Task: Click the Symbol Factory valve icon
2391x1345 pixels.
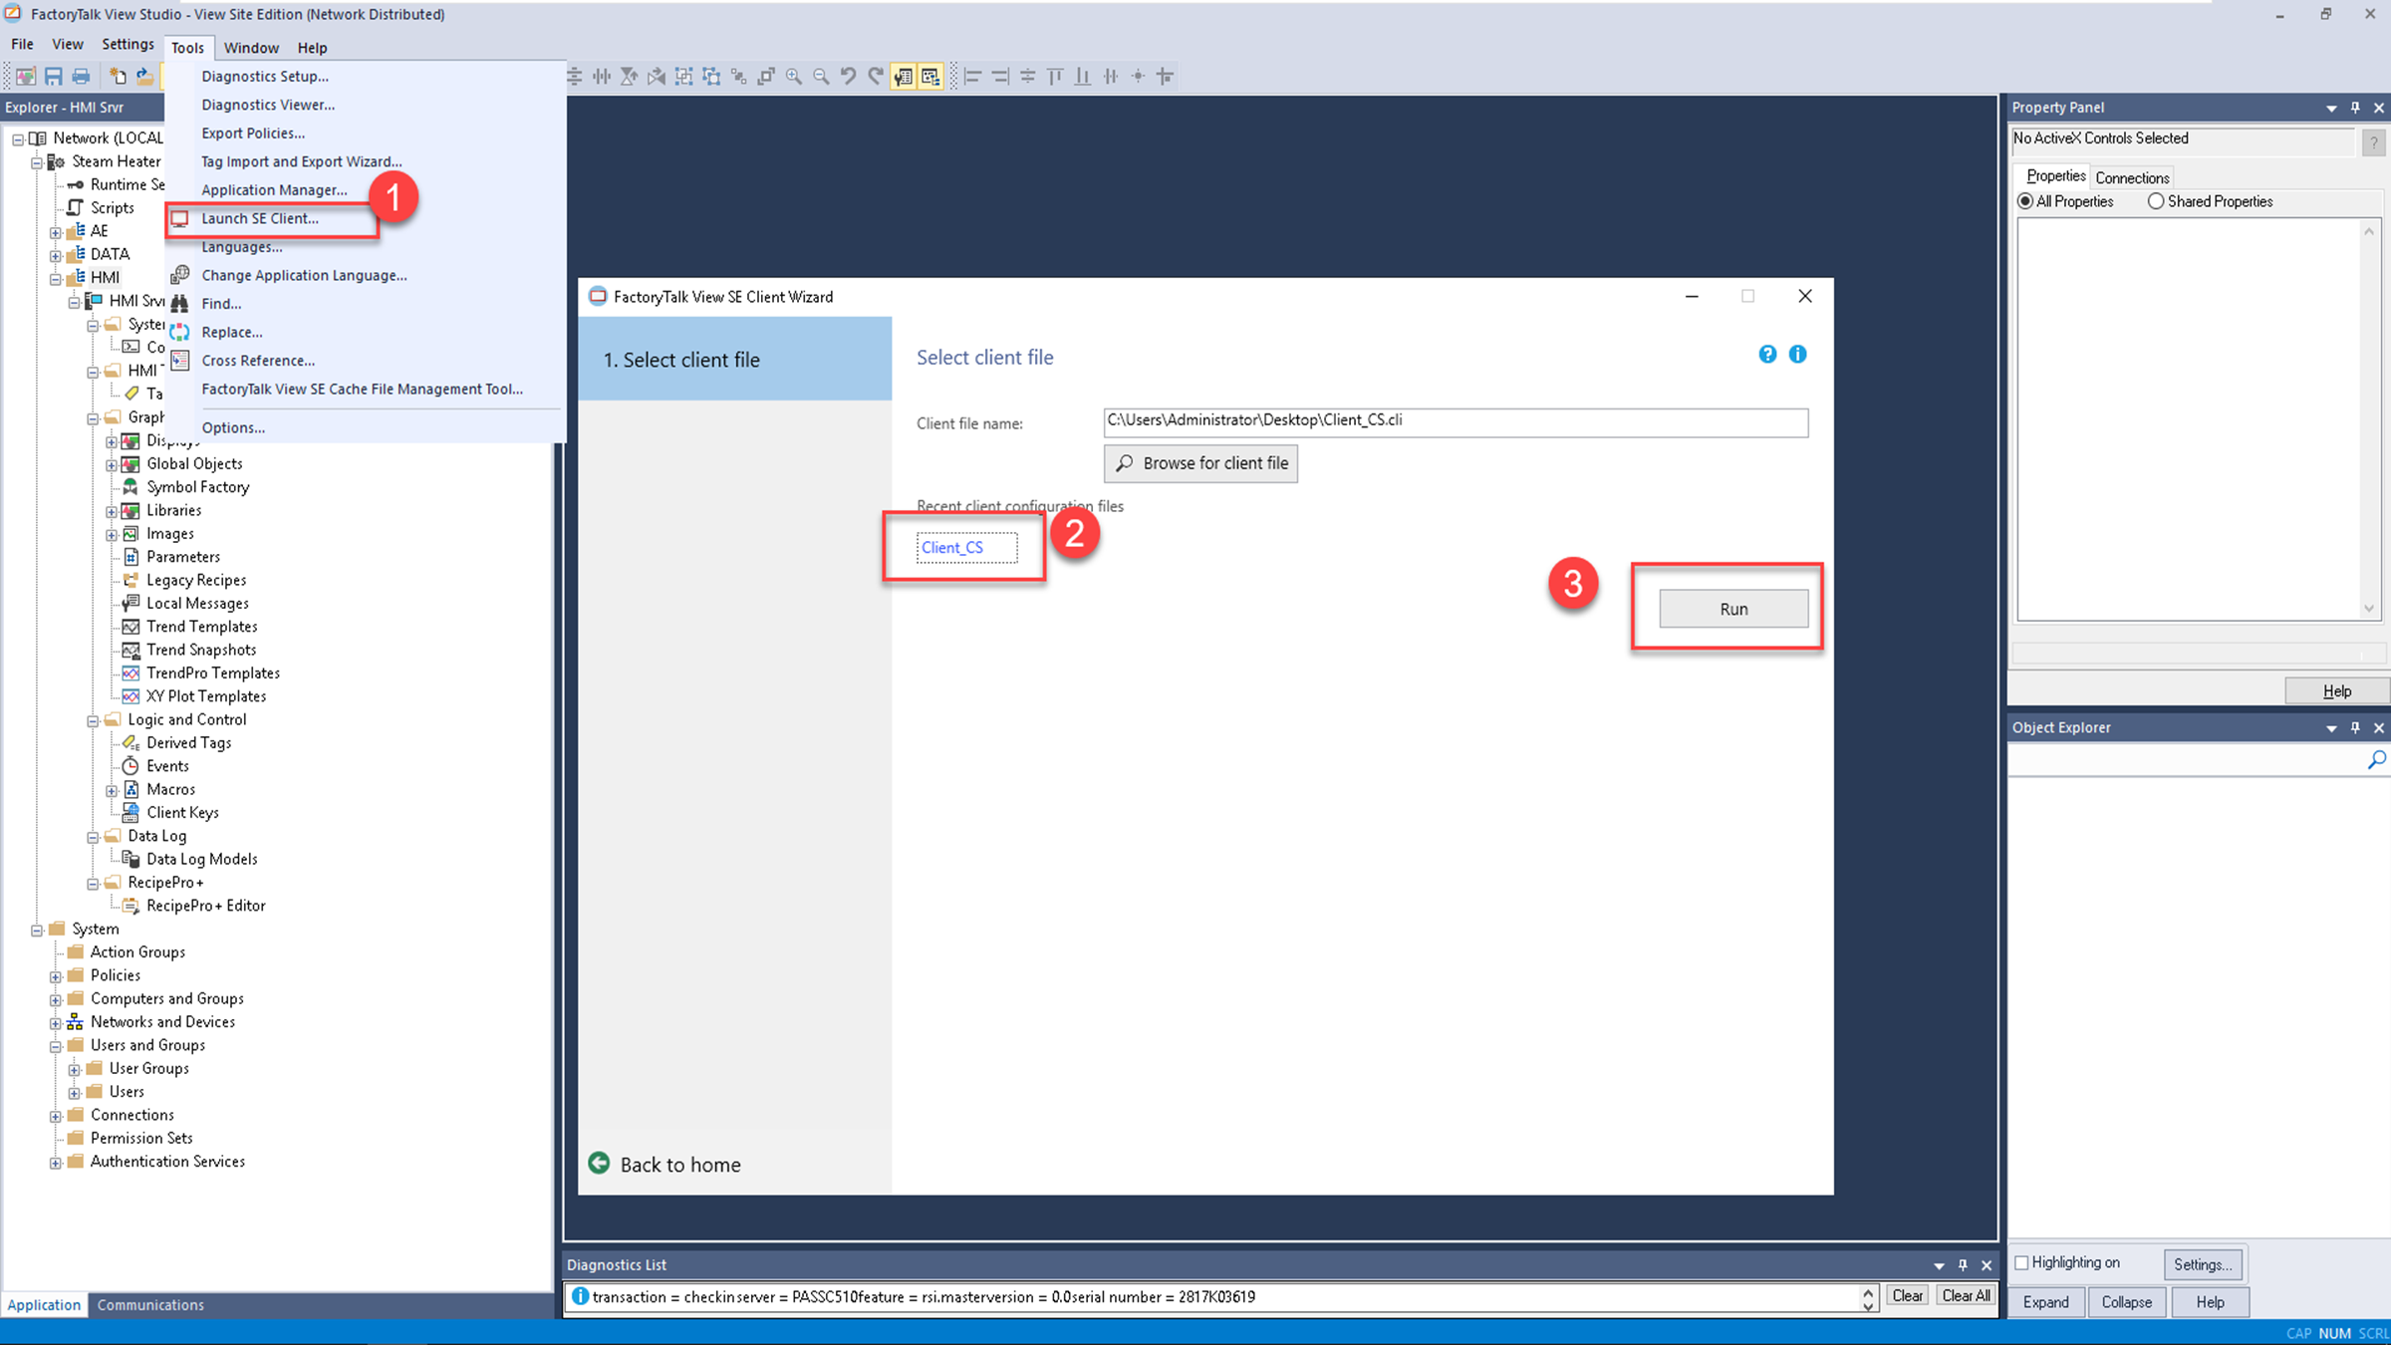Action: (131, 486)
